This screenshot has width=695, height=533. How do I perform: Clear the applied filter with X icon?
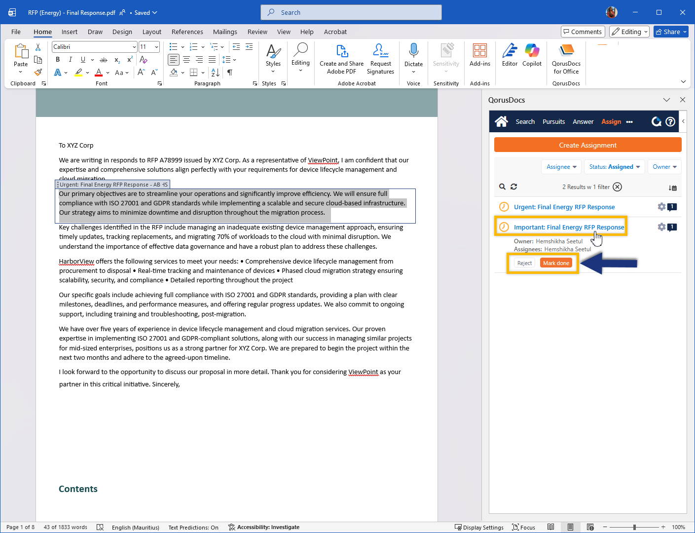point(617,187)
